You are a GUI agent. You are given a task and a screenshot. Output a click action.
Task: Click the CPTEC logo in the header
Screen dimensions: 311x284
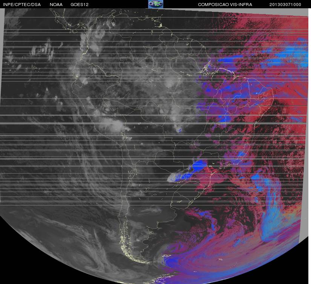tap(155, 4)
